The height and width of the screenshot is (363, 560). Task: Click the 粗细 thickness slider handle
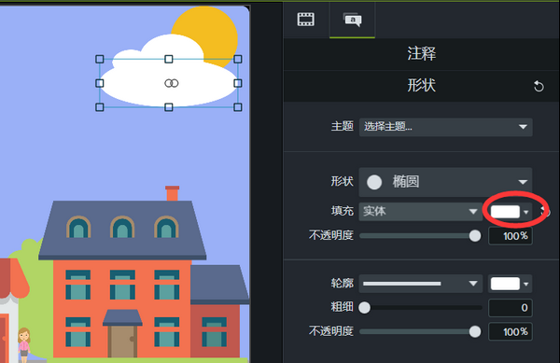pos(364,308)
